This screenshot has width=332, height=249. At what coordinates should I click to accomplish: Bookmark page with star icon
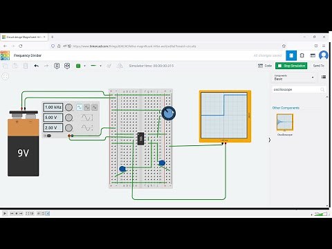point(284,46)
